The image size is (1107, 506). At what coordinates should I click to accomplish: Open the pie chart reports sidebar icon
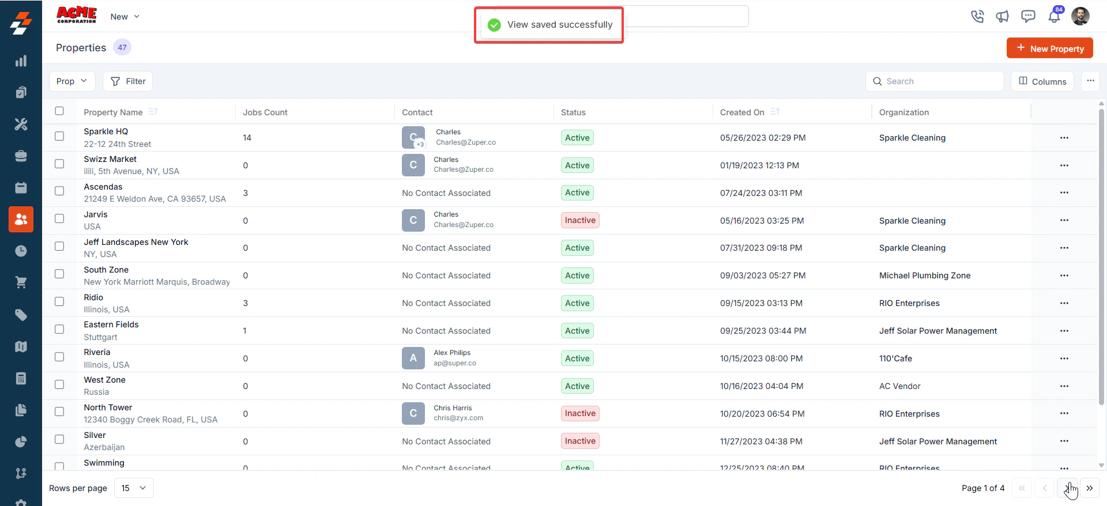(21, 441)
